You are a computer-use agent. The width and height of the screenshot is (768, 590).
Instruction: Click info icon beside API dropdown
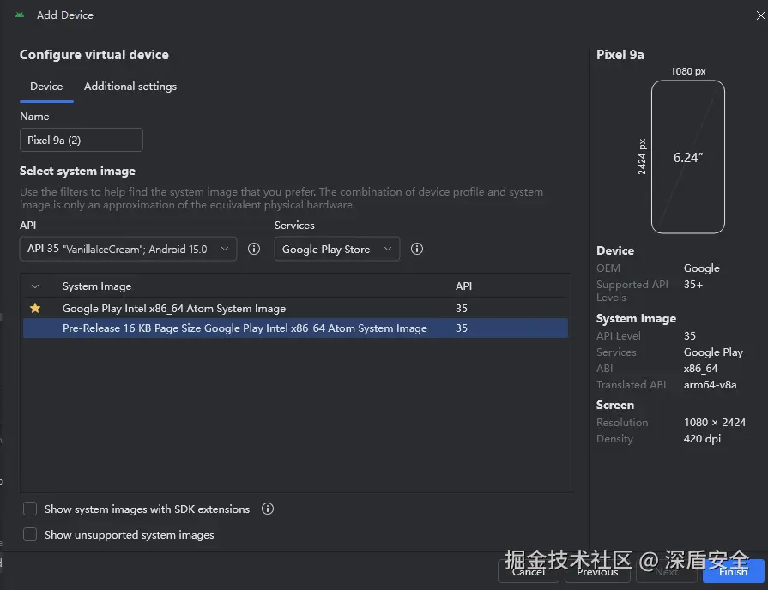pos(254,250)
